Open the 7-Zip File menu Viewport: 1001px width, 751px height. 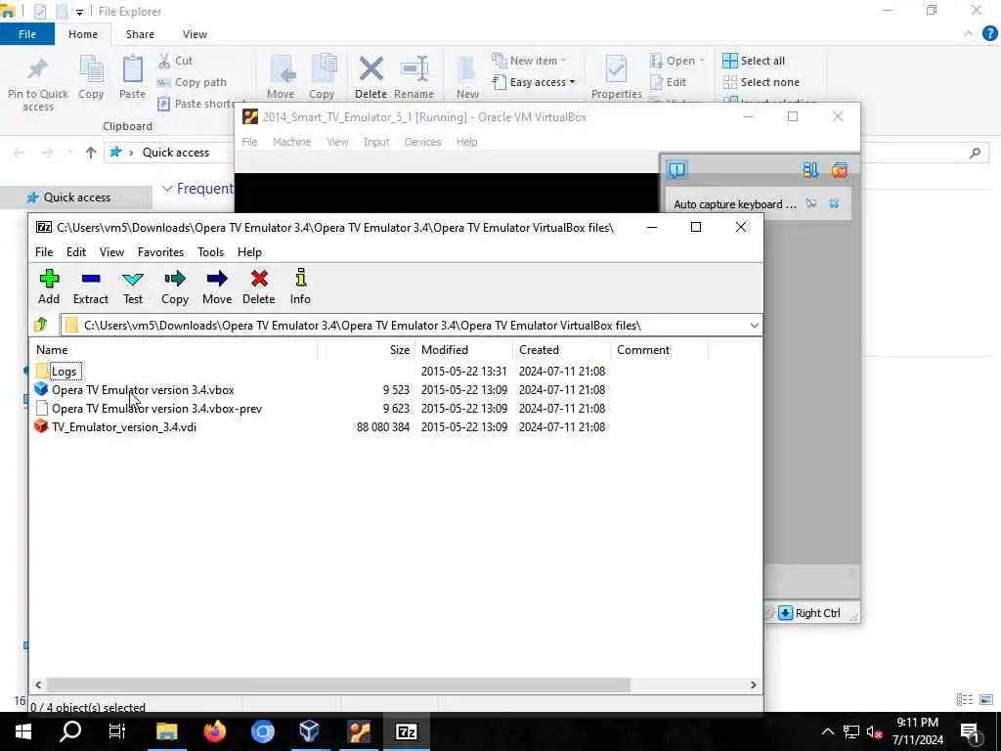pos(44,252)
